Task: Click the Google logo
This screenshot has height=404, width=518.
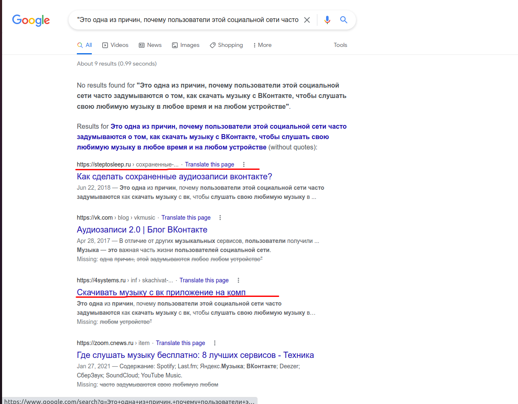Action: (31, 20)
